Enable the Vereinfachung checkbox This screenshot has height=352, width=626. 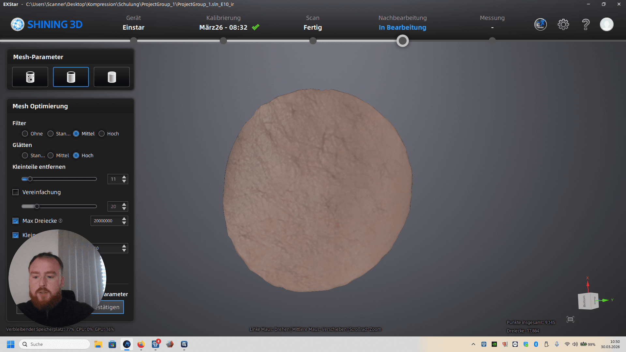point(15,192)
